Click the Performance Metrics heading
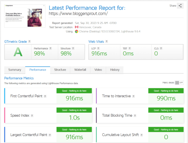Viewport: 188px width, 143px height. pyautogui.click(x=19, y=78)
